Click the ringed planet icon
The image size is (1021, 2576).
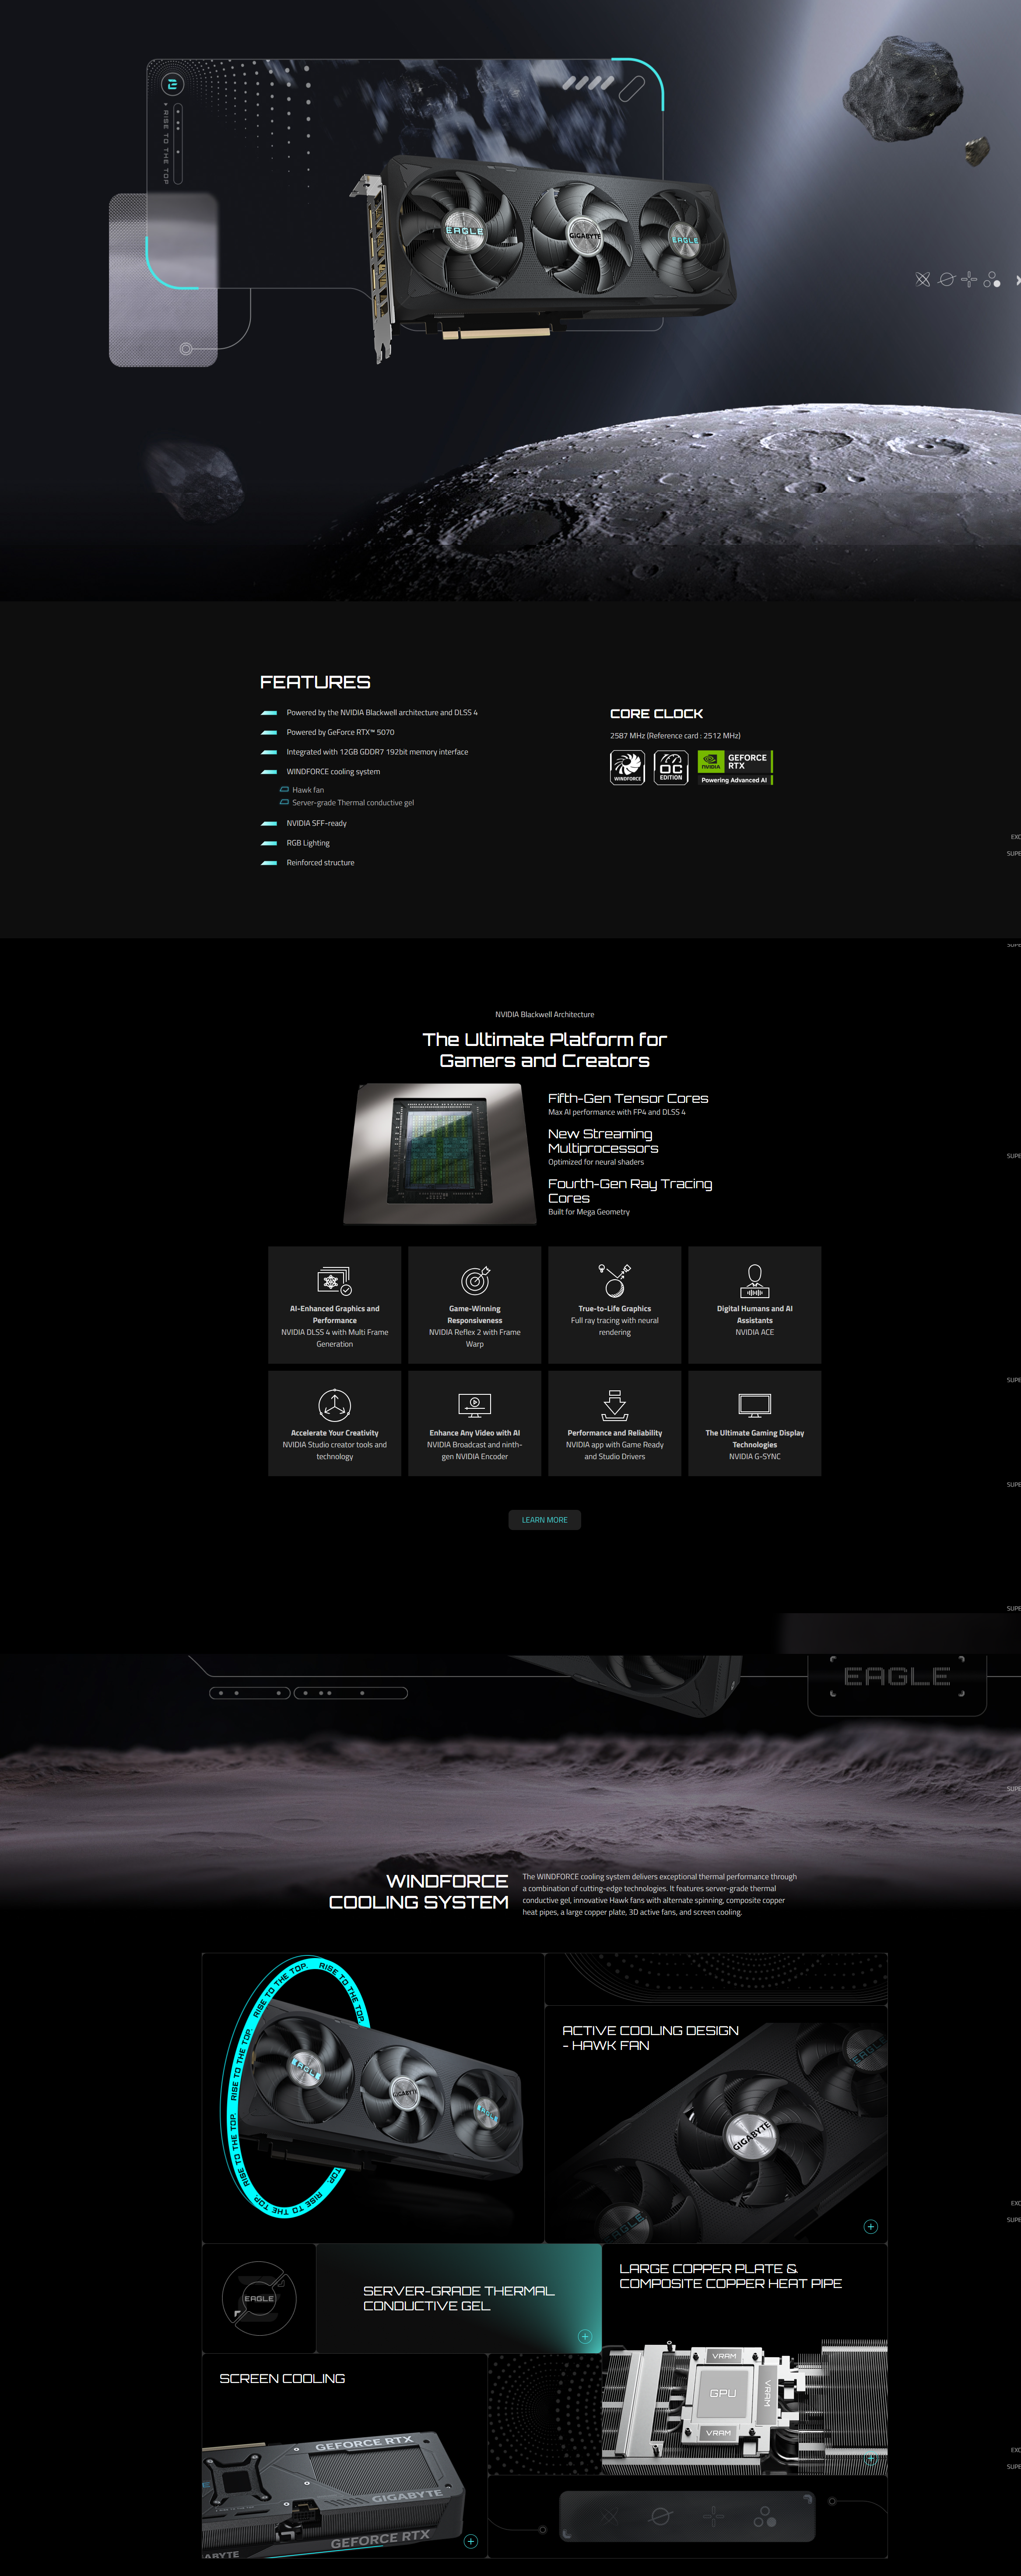pos(946,280)
